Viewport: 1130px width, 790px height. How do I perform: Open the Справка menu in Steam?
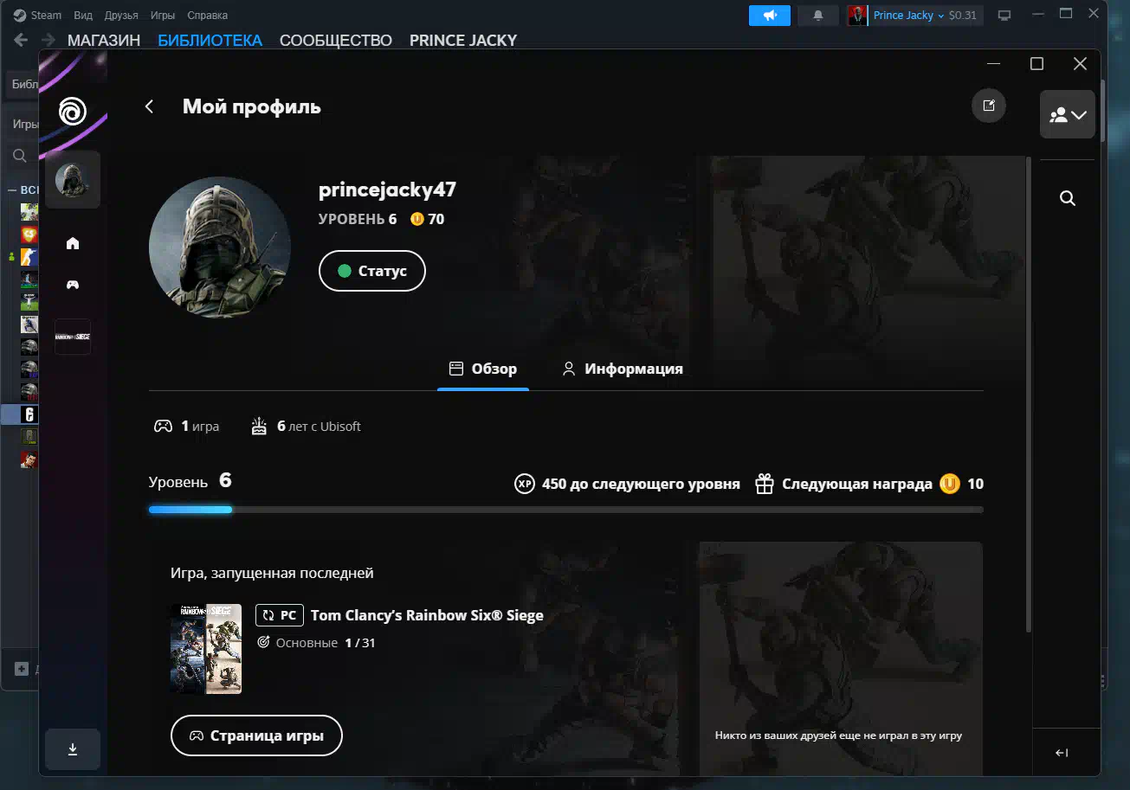click(x=208, y=15)
